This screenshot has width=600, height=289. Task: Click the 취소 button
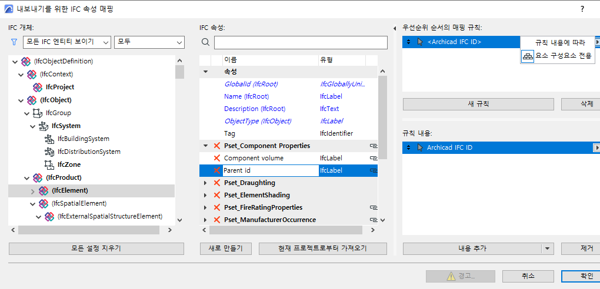pyautogui.click(x=528, y=276)
